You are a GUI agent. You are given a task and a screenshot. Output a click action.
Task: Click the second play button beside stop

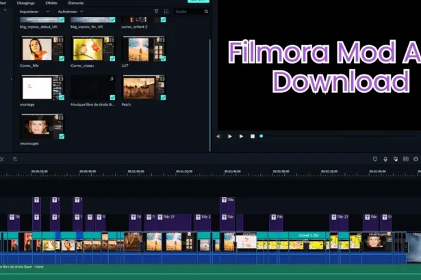point(241,137)
